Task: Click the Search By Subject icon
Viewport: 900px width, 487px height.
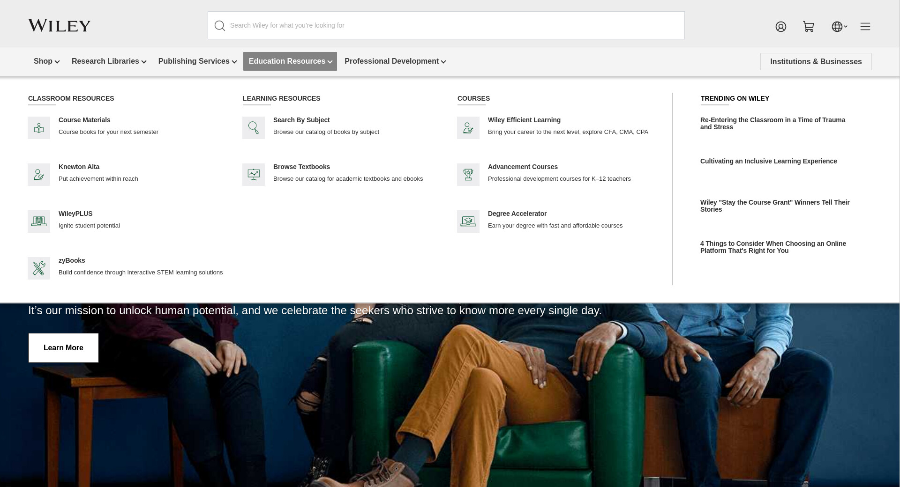Action: click(x=254, y=128)
